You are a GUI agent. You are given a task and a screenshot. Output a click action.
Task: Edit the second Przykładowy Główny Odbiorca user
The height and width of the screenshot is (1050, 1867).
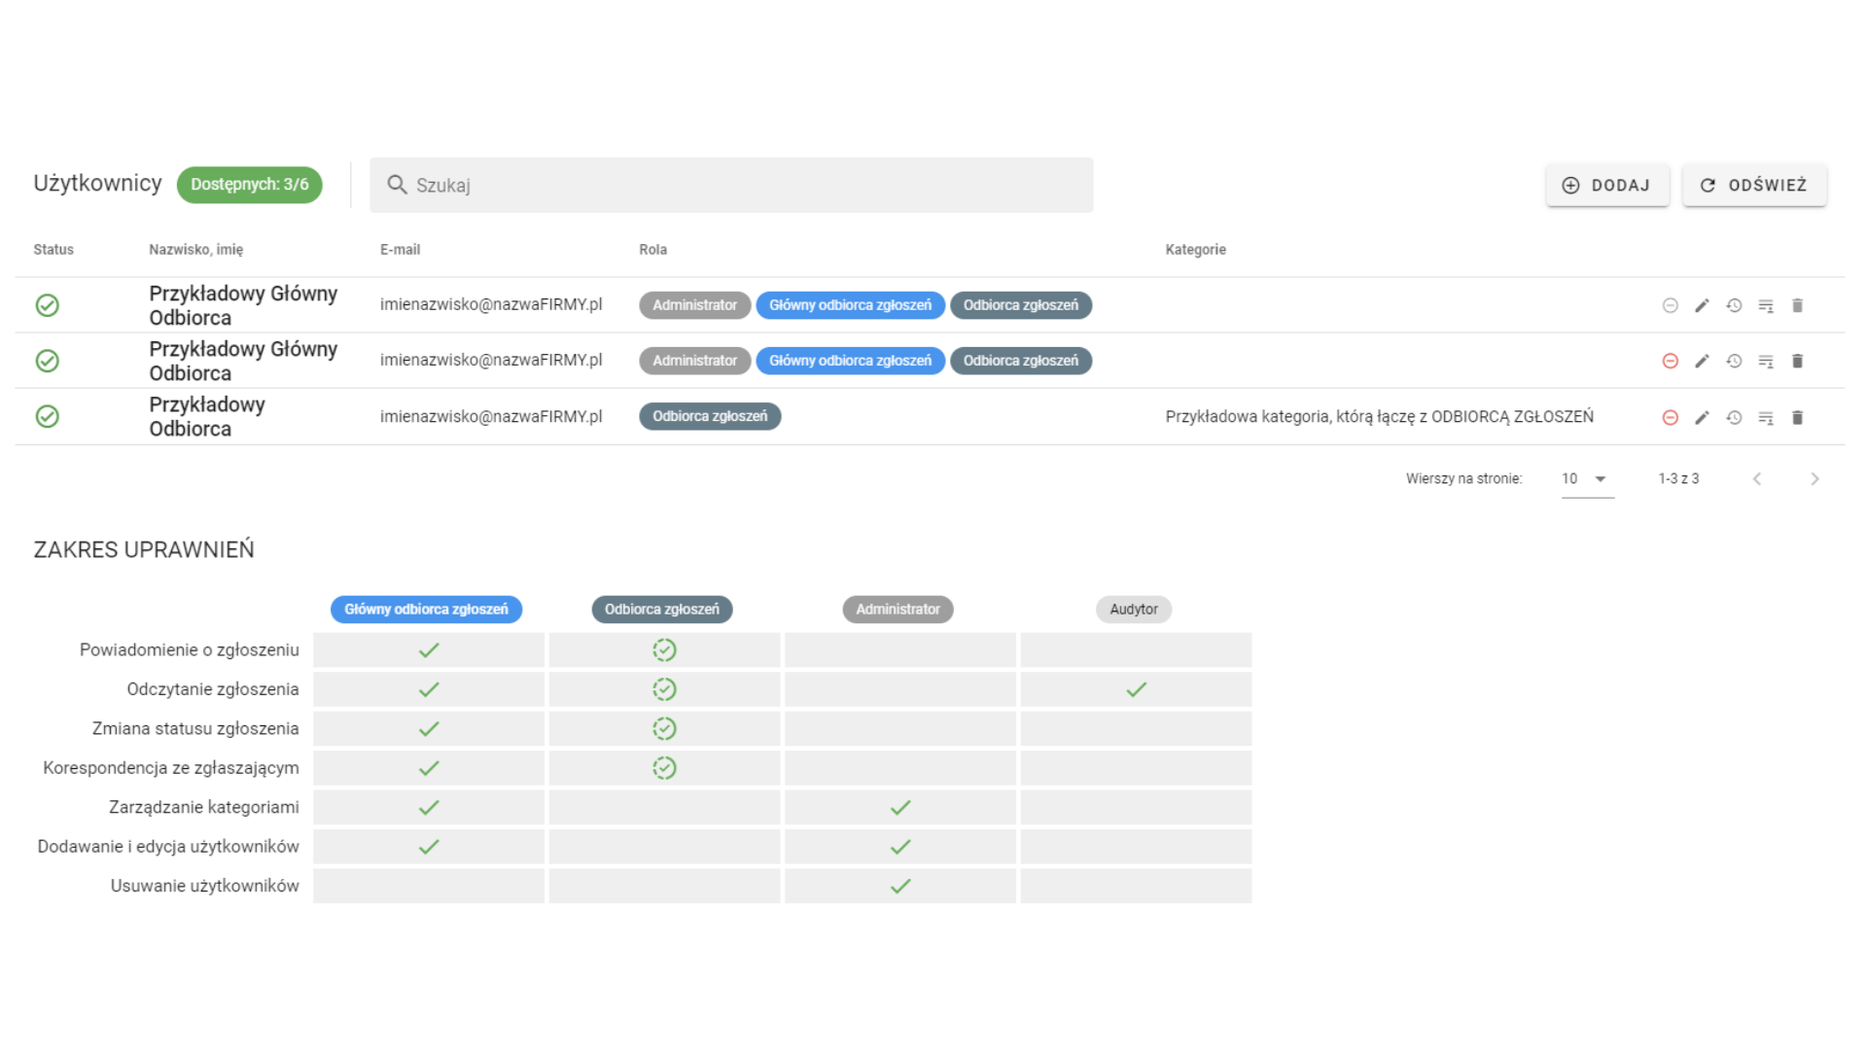1702,361
